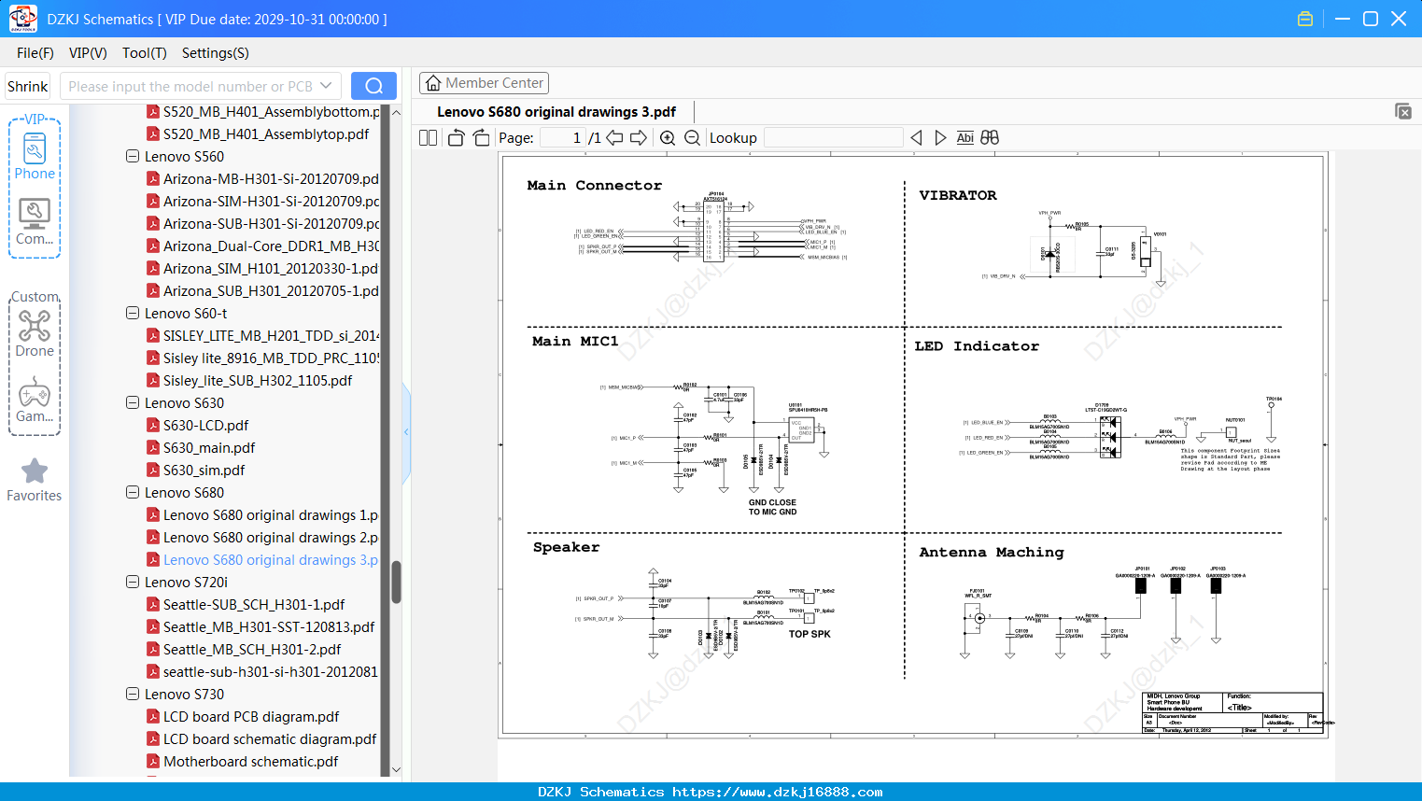
Task: Click the Shrink button
Action: (28, 86)
